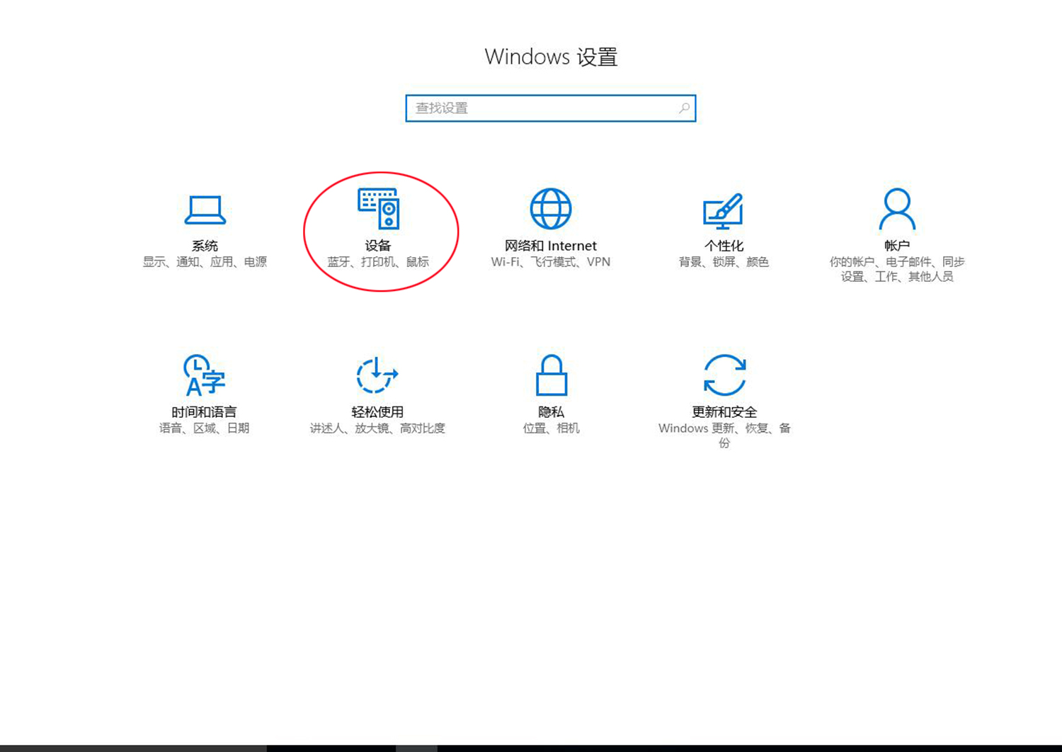Click the 显示、通知、应用、电源 subtitle
Image resolution: width=1062 pixels, height=752 pixels.
(205, 261)
